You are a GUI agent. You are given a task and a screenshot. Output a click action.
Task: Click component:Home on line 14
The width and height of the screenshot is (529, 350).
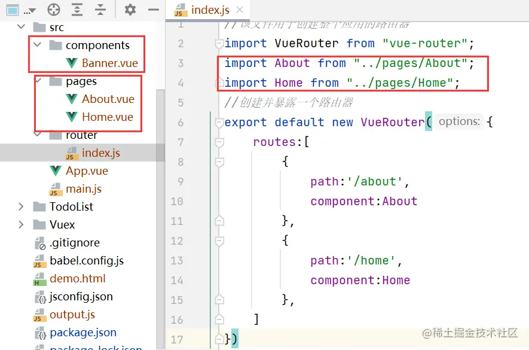[360, 281]
